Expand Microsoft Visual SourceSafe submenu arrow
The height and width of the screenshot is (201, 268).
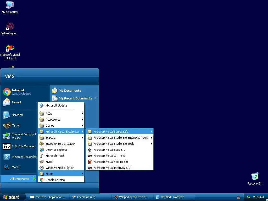152,132
